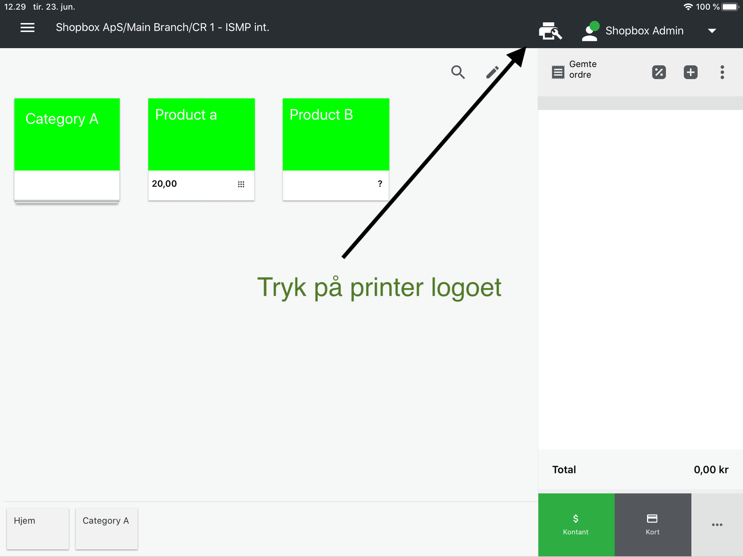Viewport: 743px width, 557px height.
Task: Click the question mark on Product B
Action: click(x=380, y=184)
